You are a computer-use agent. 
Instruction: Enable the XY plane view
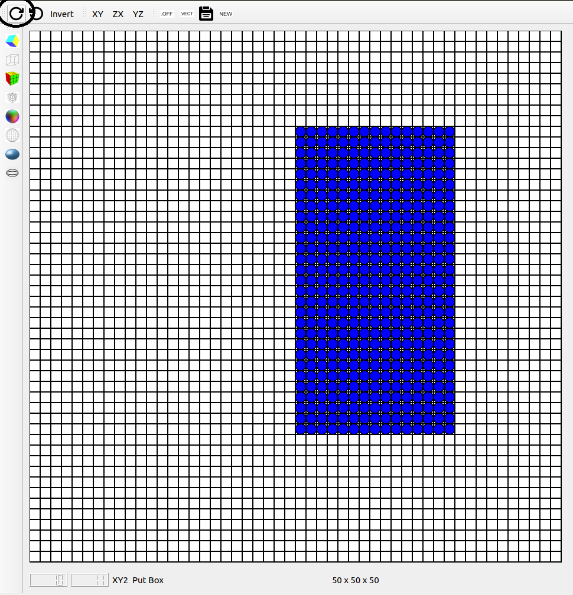97,14
